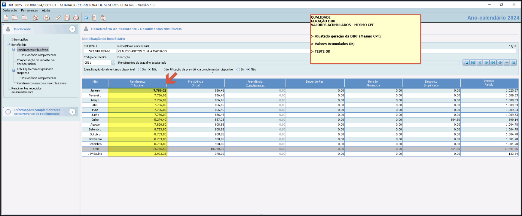
Task: Remove beneficiary with the minus button
Action: pyautogui.click(x=507, y=62)
